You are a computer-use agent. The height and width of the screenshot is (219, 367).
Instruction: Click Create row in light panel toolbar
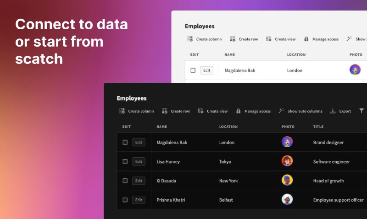[x=248, y=39]
